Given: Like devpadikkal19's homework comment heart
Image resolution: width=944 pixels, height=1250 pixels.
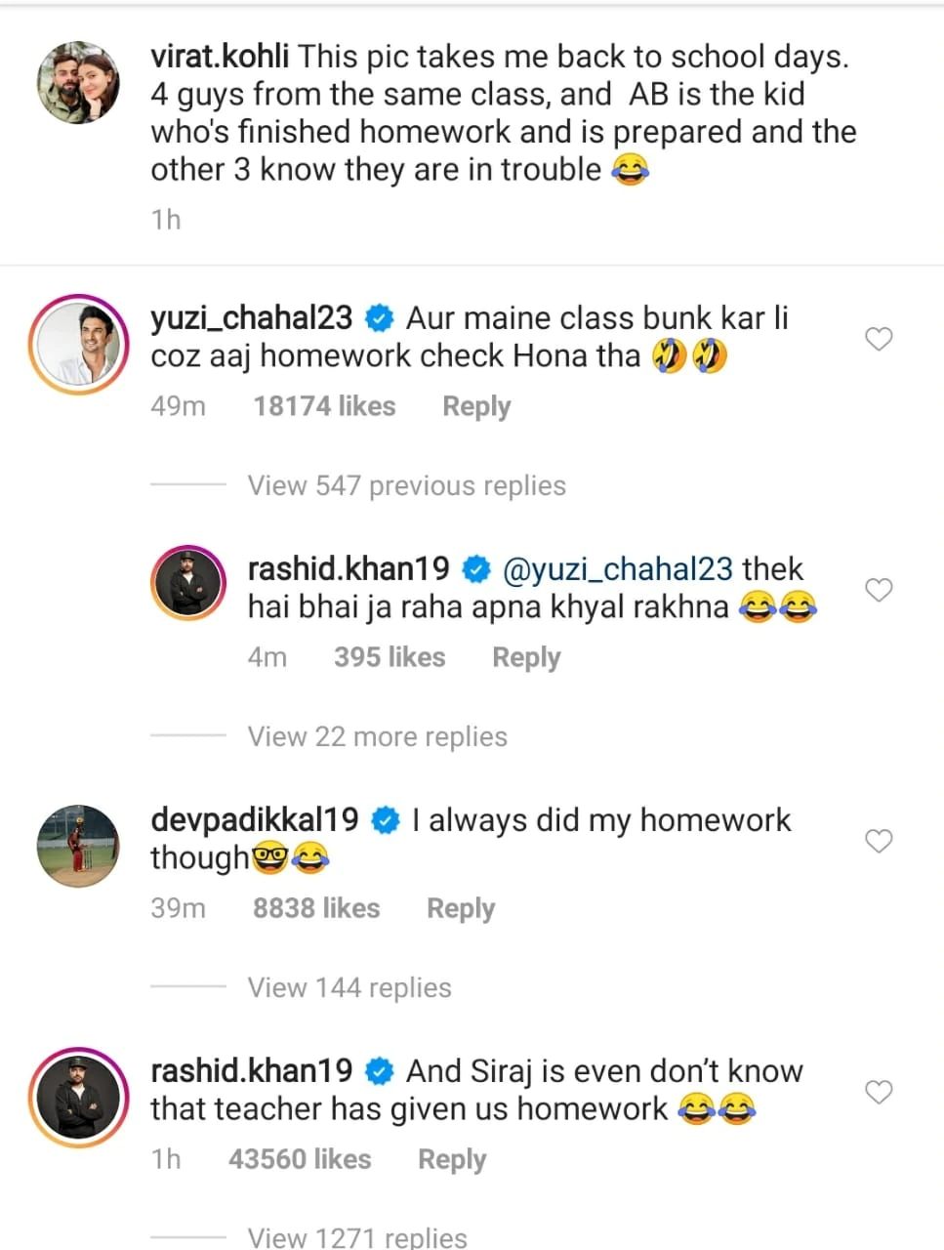Looking at the screenshot, I should tap(879, 841).
